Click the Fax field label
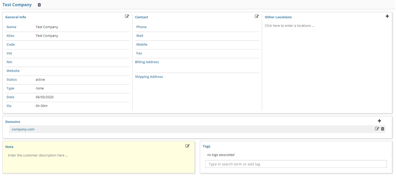396x181 pixels. [x=139, y=53]
